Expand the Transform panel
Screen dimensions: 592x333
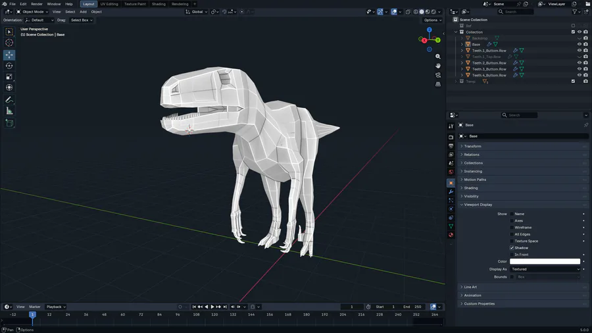472,146
